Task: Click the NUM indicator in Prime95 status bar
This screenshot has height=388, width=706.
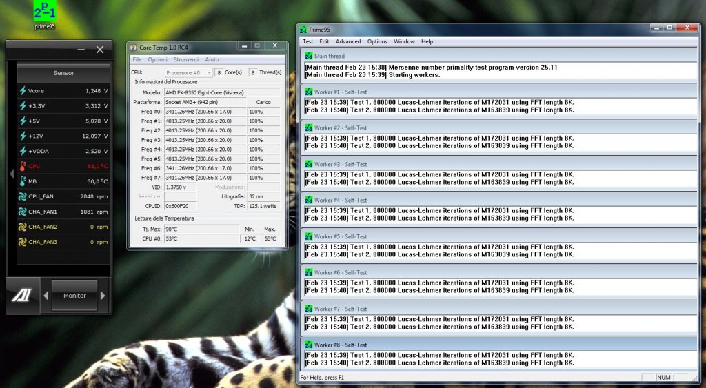Action: [664, 377]
